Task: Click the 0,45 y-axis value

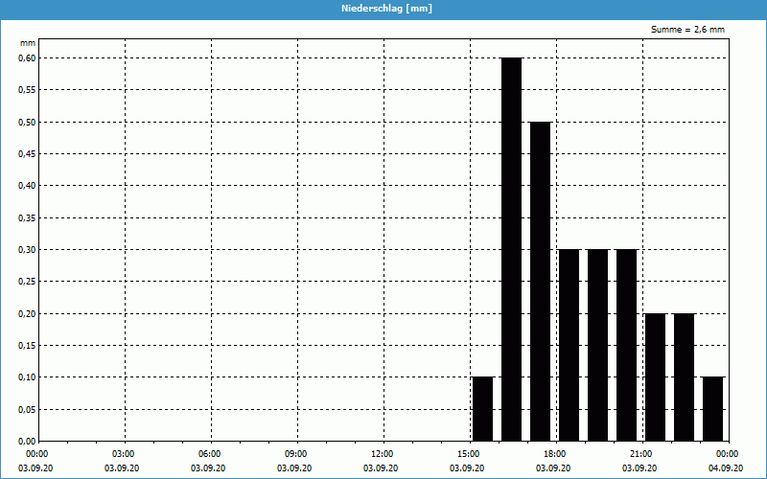Action: tap(27, 154)
